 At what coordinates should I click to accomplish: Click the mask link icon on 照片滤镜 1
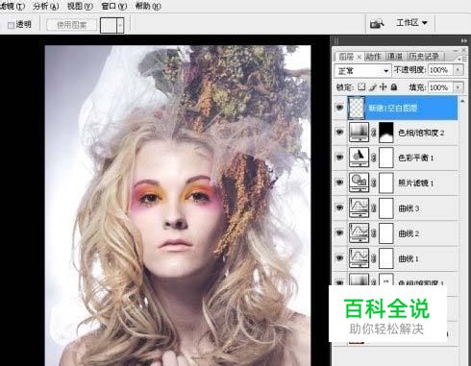tap(374, 183)
